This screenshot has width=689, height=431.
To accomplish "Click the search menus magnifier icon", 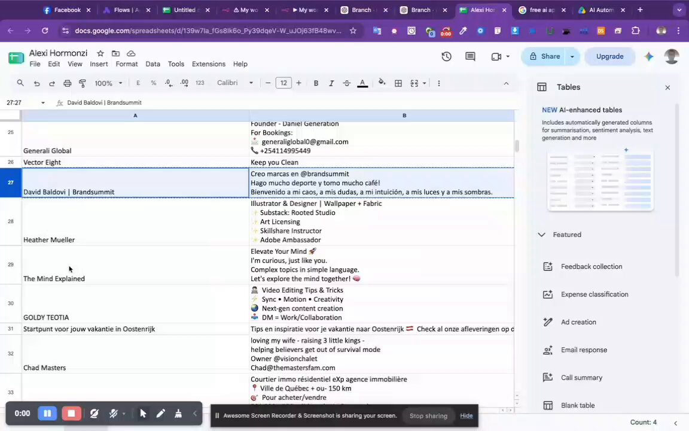I will 20,83.
